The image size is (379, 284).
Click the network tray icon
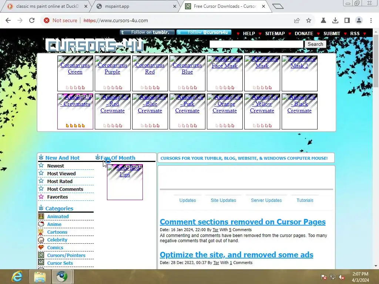pyautogui.click(x=333, y=277)
